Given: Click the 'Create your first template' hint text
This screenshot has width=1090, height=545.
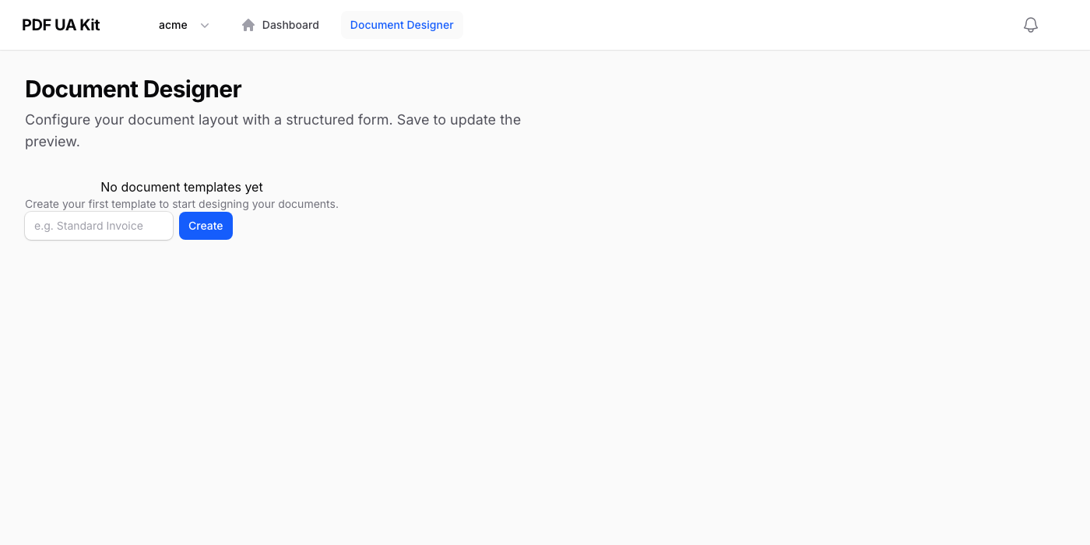Looking at the screenshot, I should [x=181, y=204].
